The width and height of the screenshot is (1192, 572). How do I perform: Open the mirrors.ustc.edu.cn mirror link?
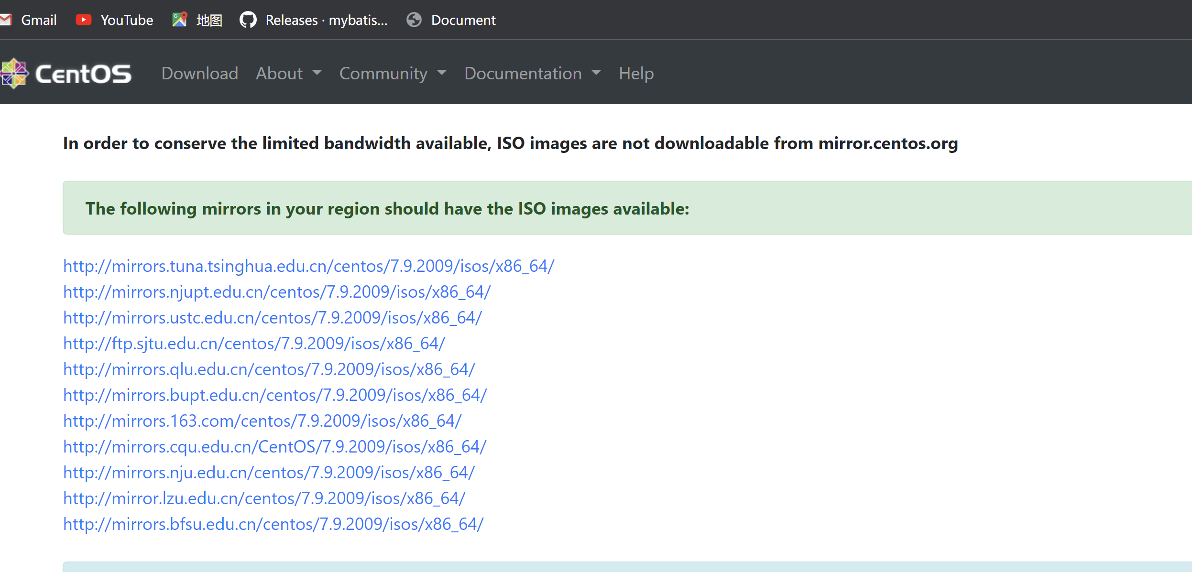point(273,318)
